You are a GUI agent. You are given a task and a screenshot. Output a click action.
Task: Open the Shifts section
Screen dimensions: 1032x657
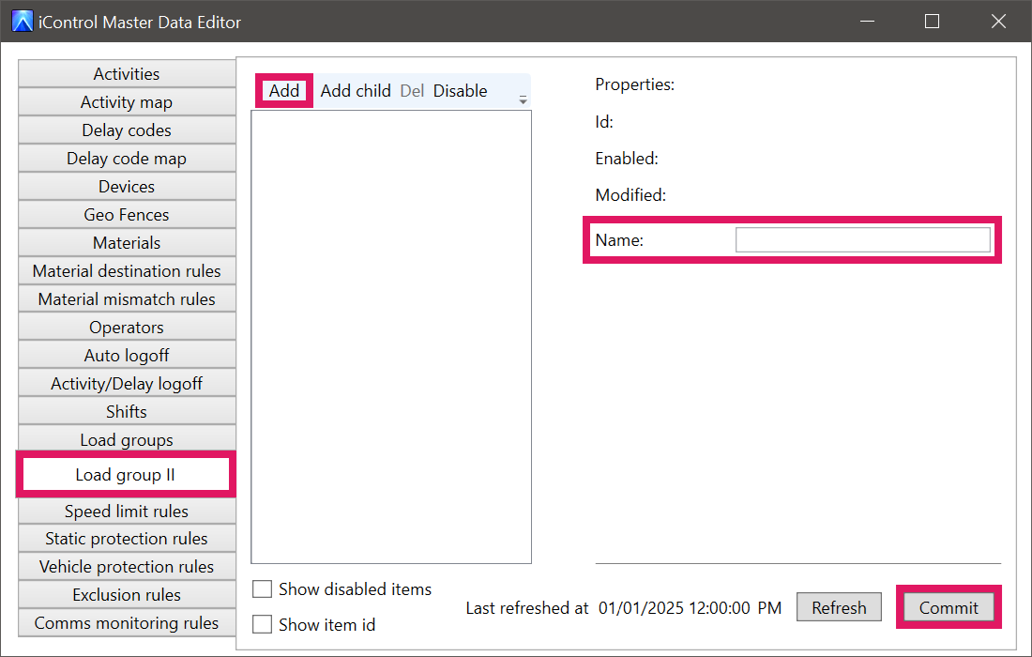click(x=127, y=411)
